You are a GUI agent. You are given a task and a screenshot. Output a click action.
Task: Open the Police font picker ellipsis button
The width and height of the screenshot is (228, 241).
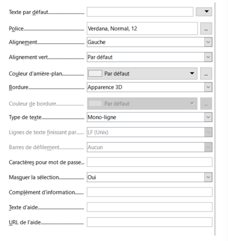click(x=206, y=28)
